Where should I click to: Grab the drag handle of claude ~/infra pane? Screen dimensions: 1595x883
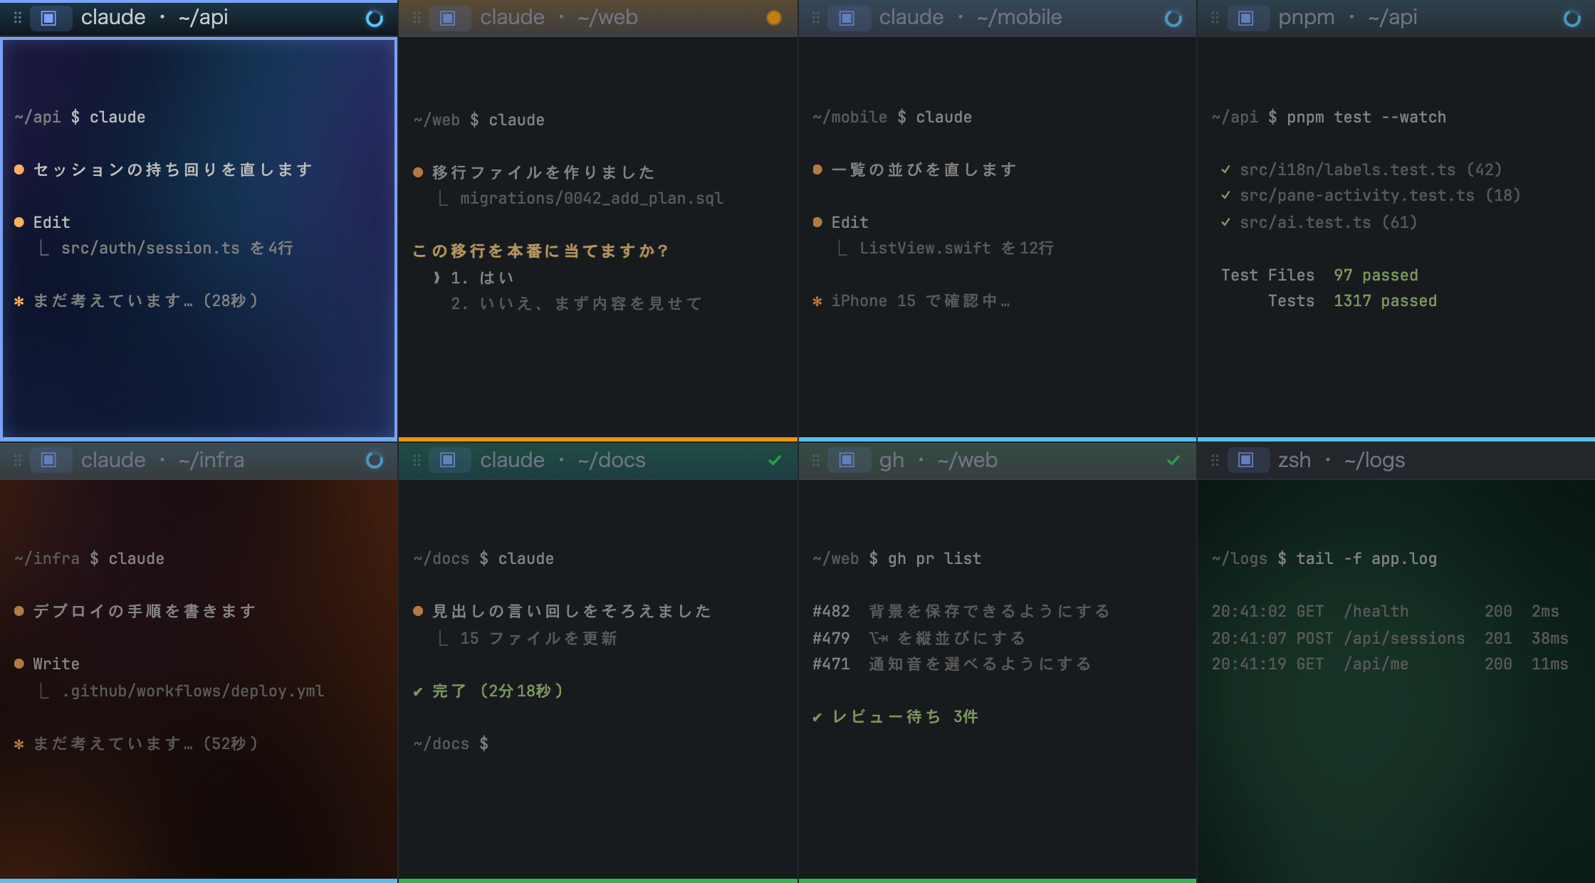18,460
